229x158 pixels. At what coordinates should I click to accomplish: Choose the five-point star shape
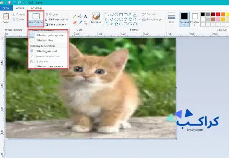click(116, 24)
